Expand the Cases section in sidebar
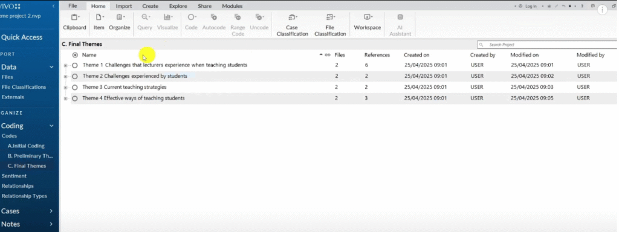619x232 pixels. pyautogui.click(x=51, y=211)
